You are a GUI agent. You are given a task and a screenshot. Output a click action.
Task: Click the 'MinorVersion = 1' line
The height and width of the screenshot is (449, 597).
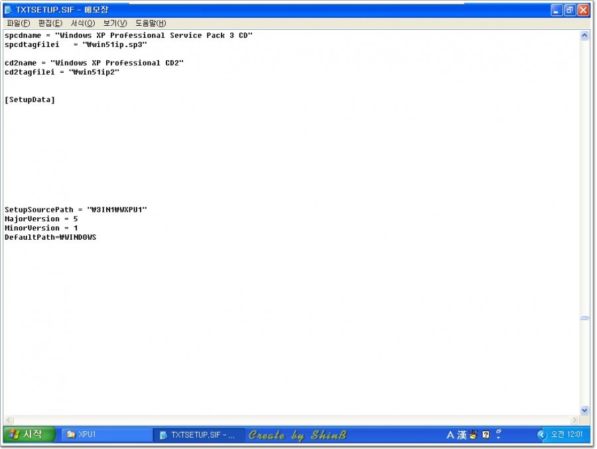click(41, 228)
